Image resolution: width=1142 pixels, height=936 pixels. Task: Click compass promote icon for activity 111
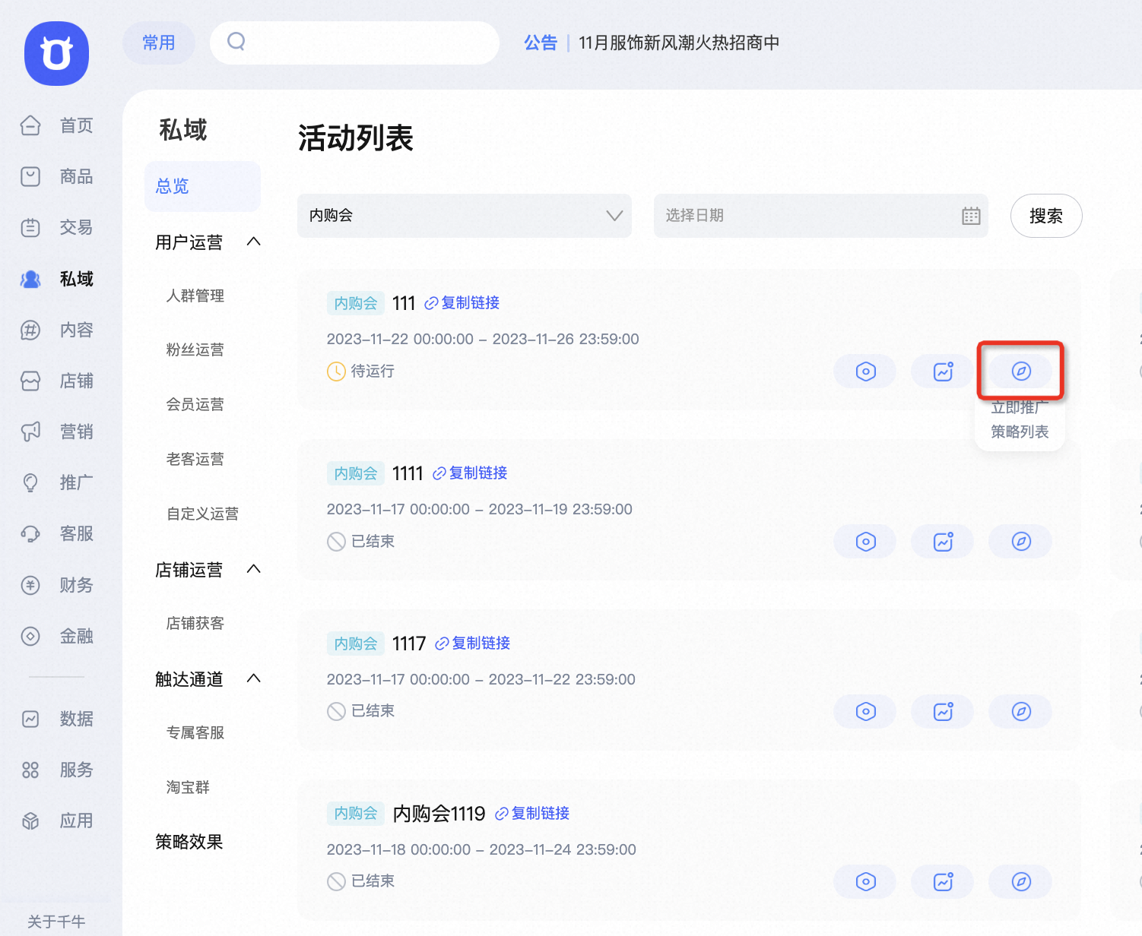pyautogui.click(x=1021, y=372)
